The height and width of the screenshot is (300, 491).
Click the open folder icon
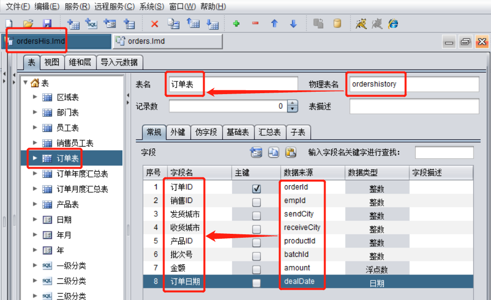pos(28,24)
